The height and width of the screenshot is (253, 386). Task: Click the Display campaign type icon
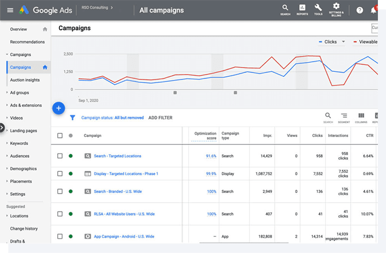pyautogui.click(x=87, y=174)
